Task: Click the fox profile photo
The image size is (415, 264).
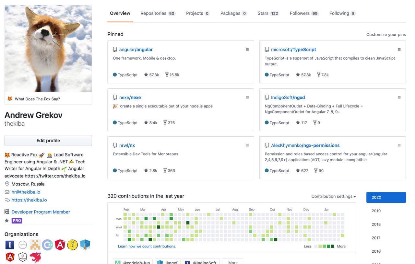Action: (x=48, y=49)
